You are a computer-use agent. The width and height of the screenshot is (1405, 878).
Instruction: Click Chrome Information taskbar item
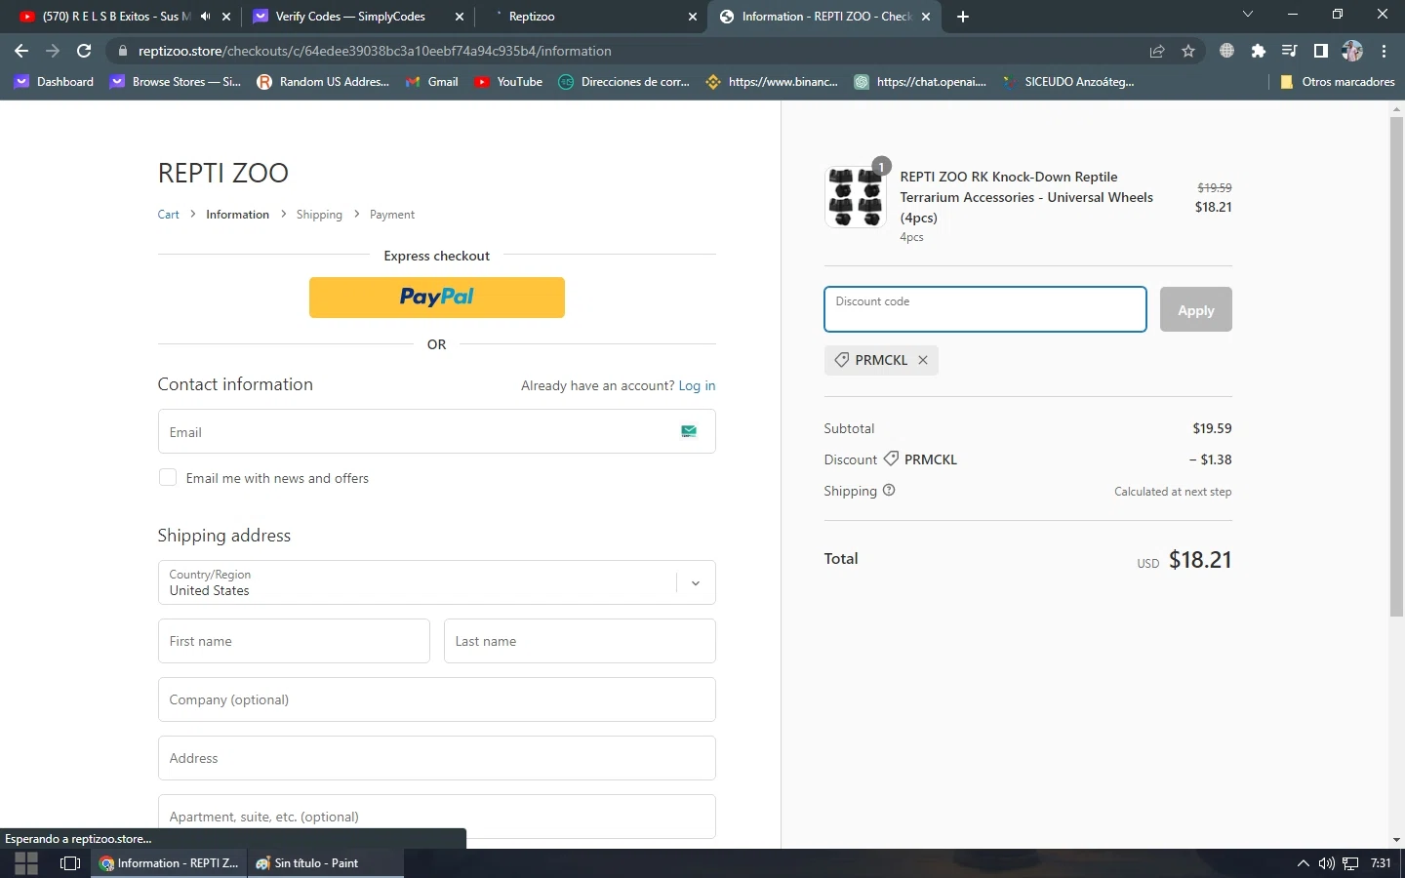pos(169,863)
